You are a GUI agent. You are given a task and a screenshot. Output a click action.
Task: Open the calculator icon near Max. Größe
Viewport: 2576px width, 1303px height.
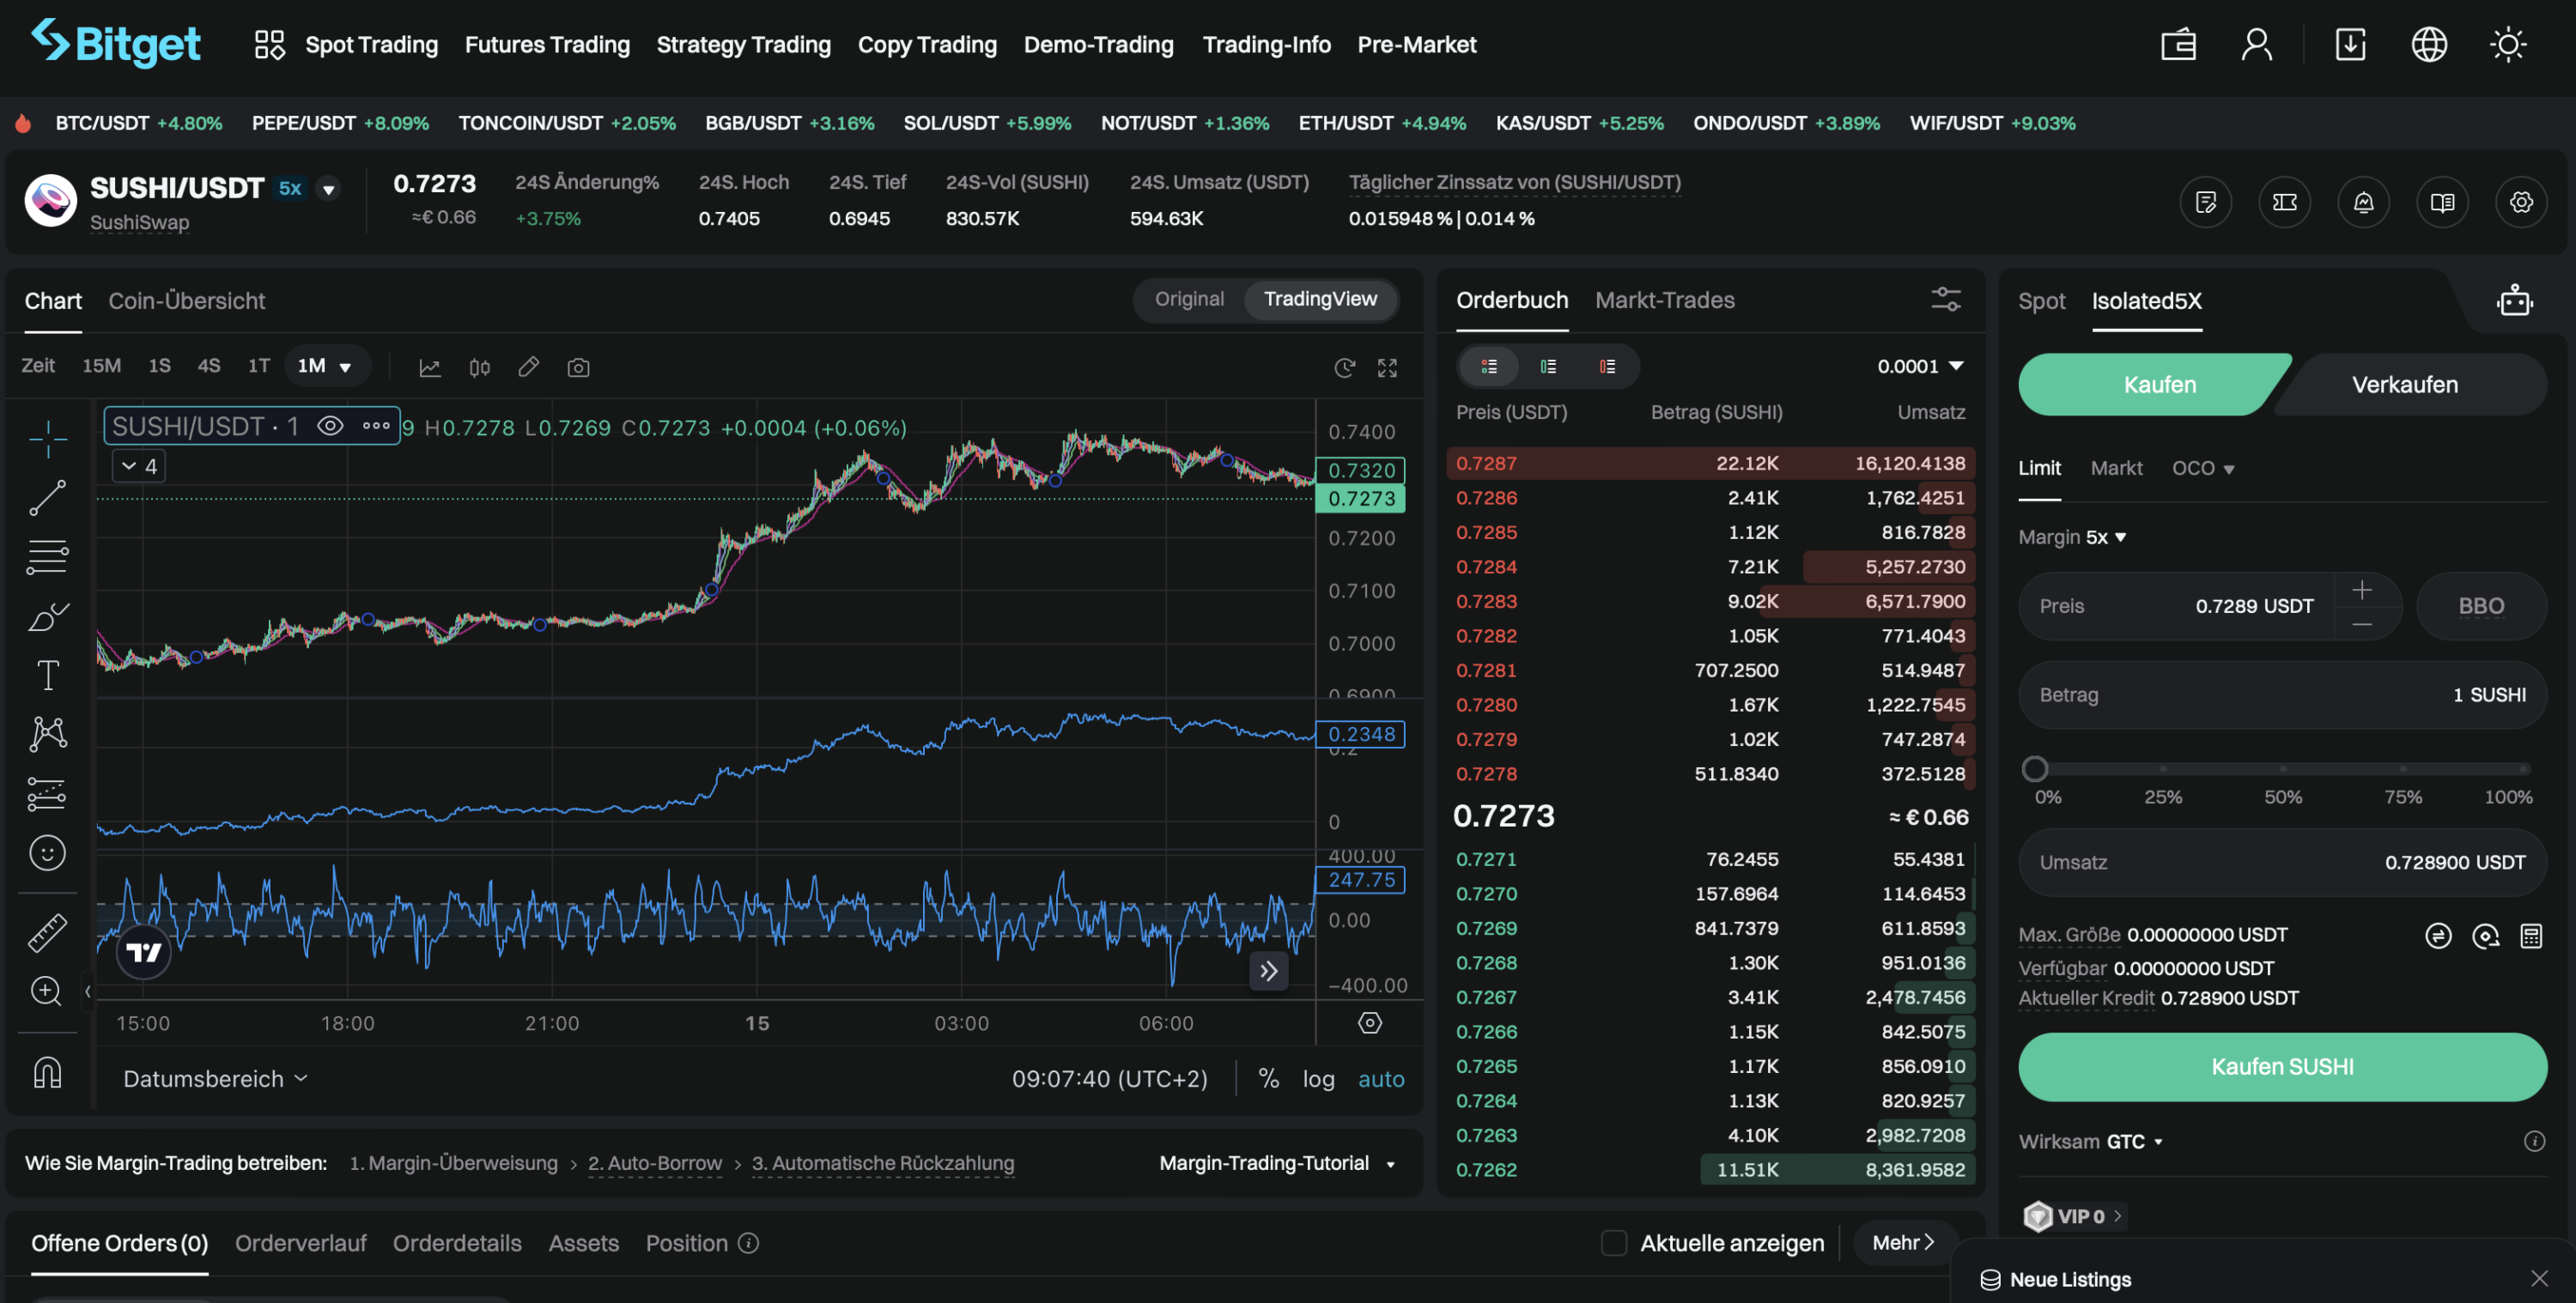2531,936
